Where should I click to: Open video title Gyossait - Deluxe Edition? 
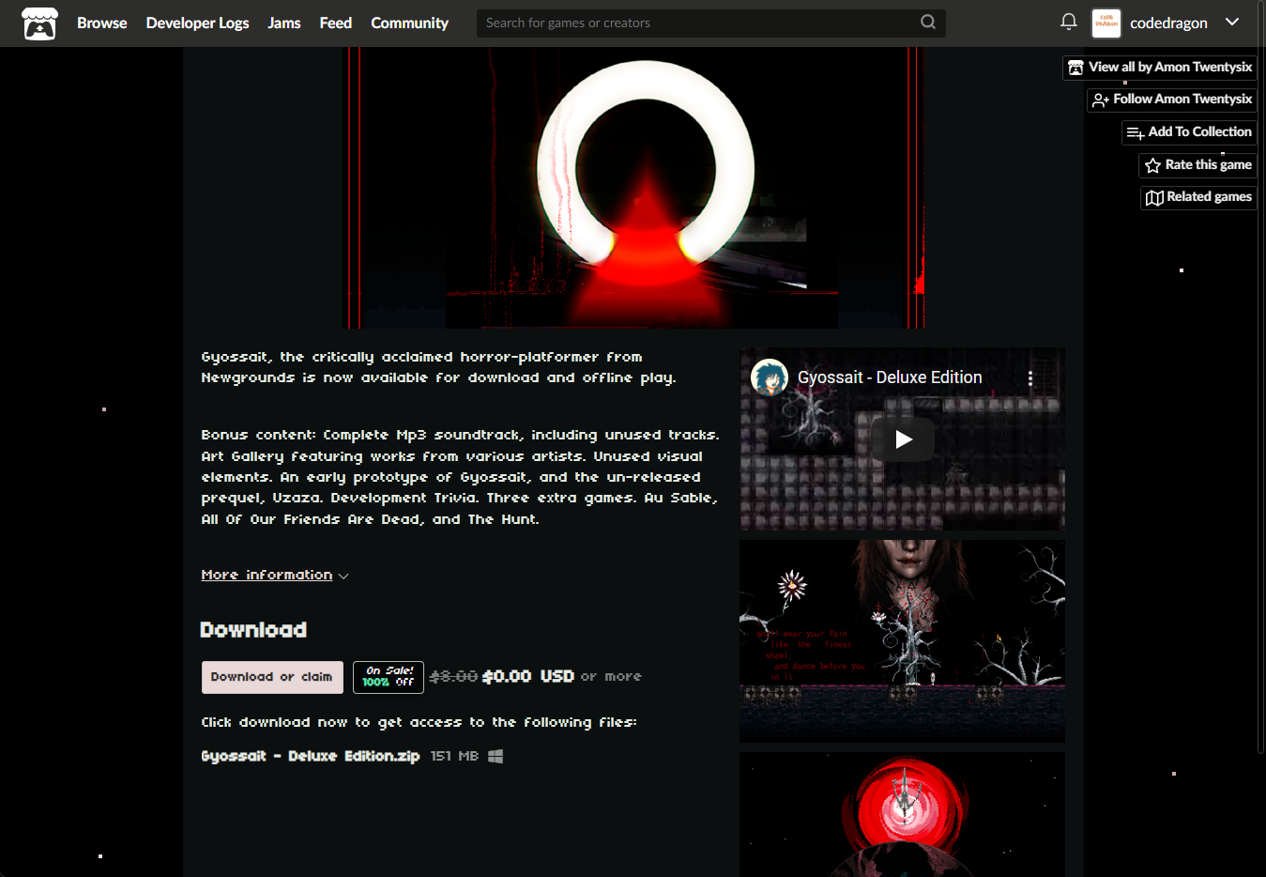tap(890, 377)
